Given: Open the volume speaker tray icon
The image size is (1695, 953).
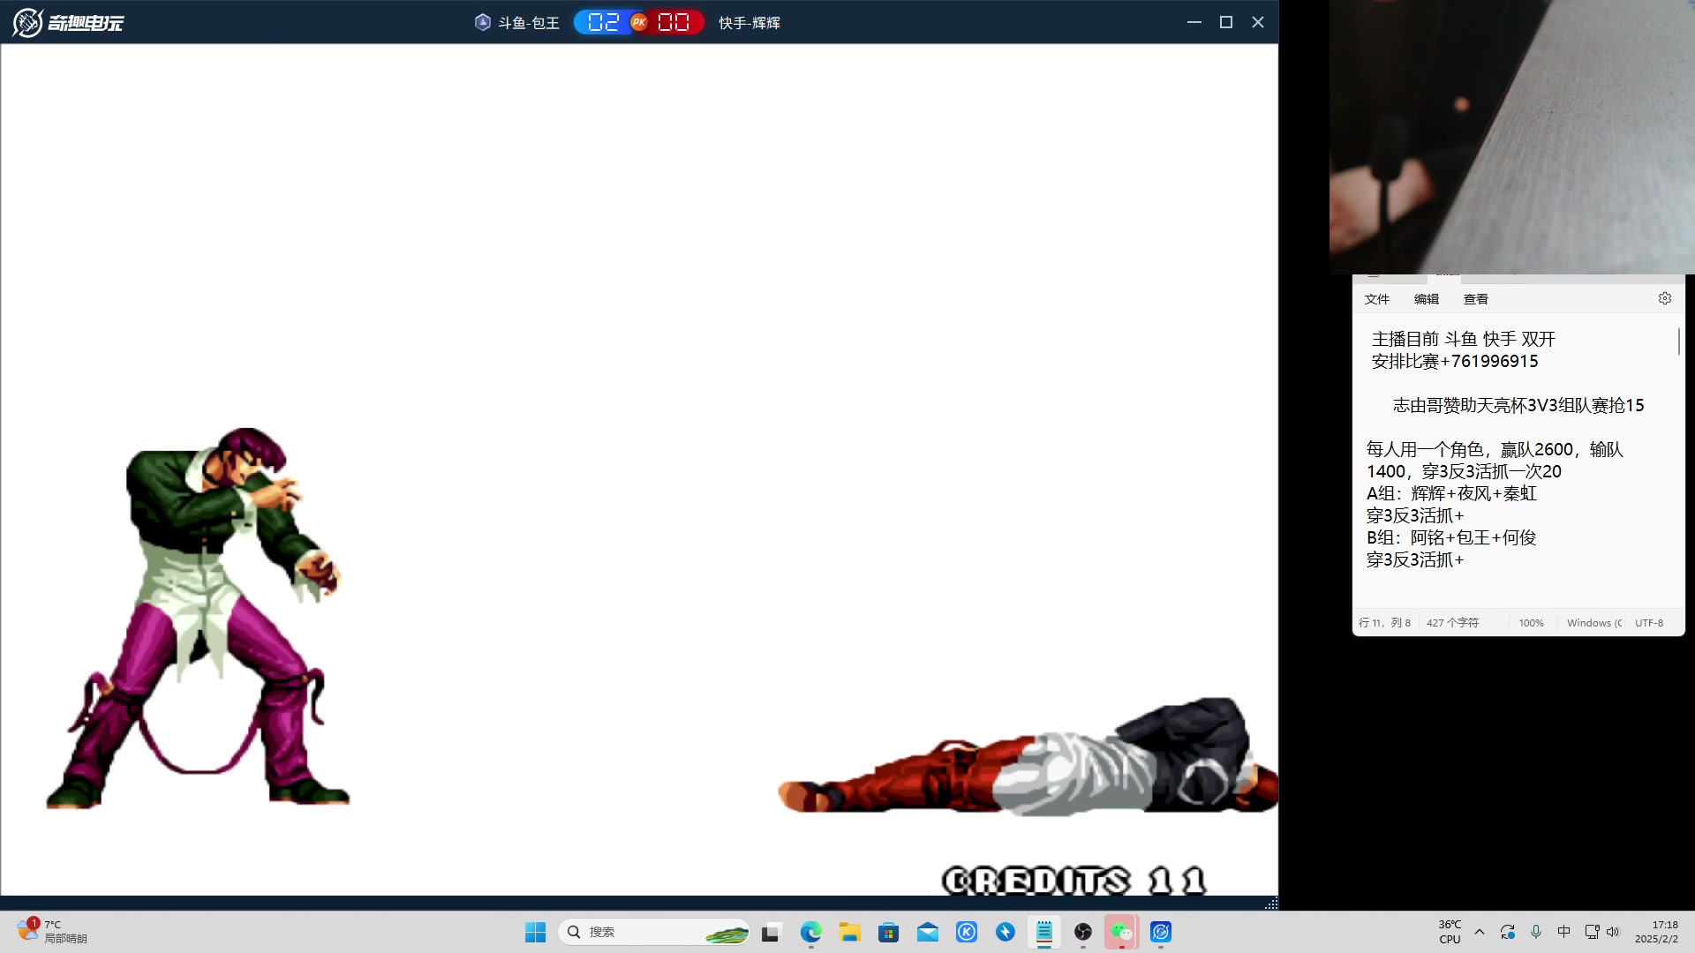Looking at the screenshot, I should (1613, 932).
